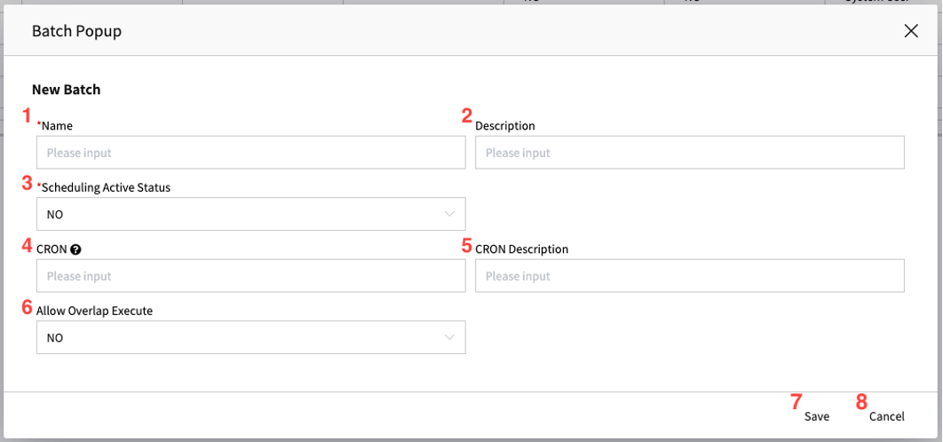Click the CRON label text

52,249
